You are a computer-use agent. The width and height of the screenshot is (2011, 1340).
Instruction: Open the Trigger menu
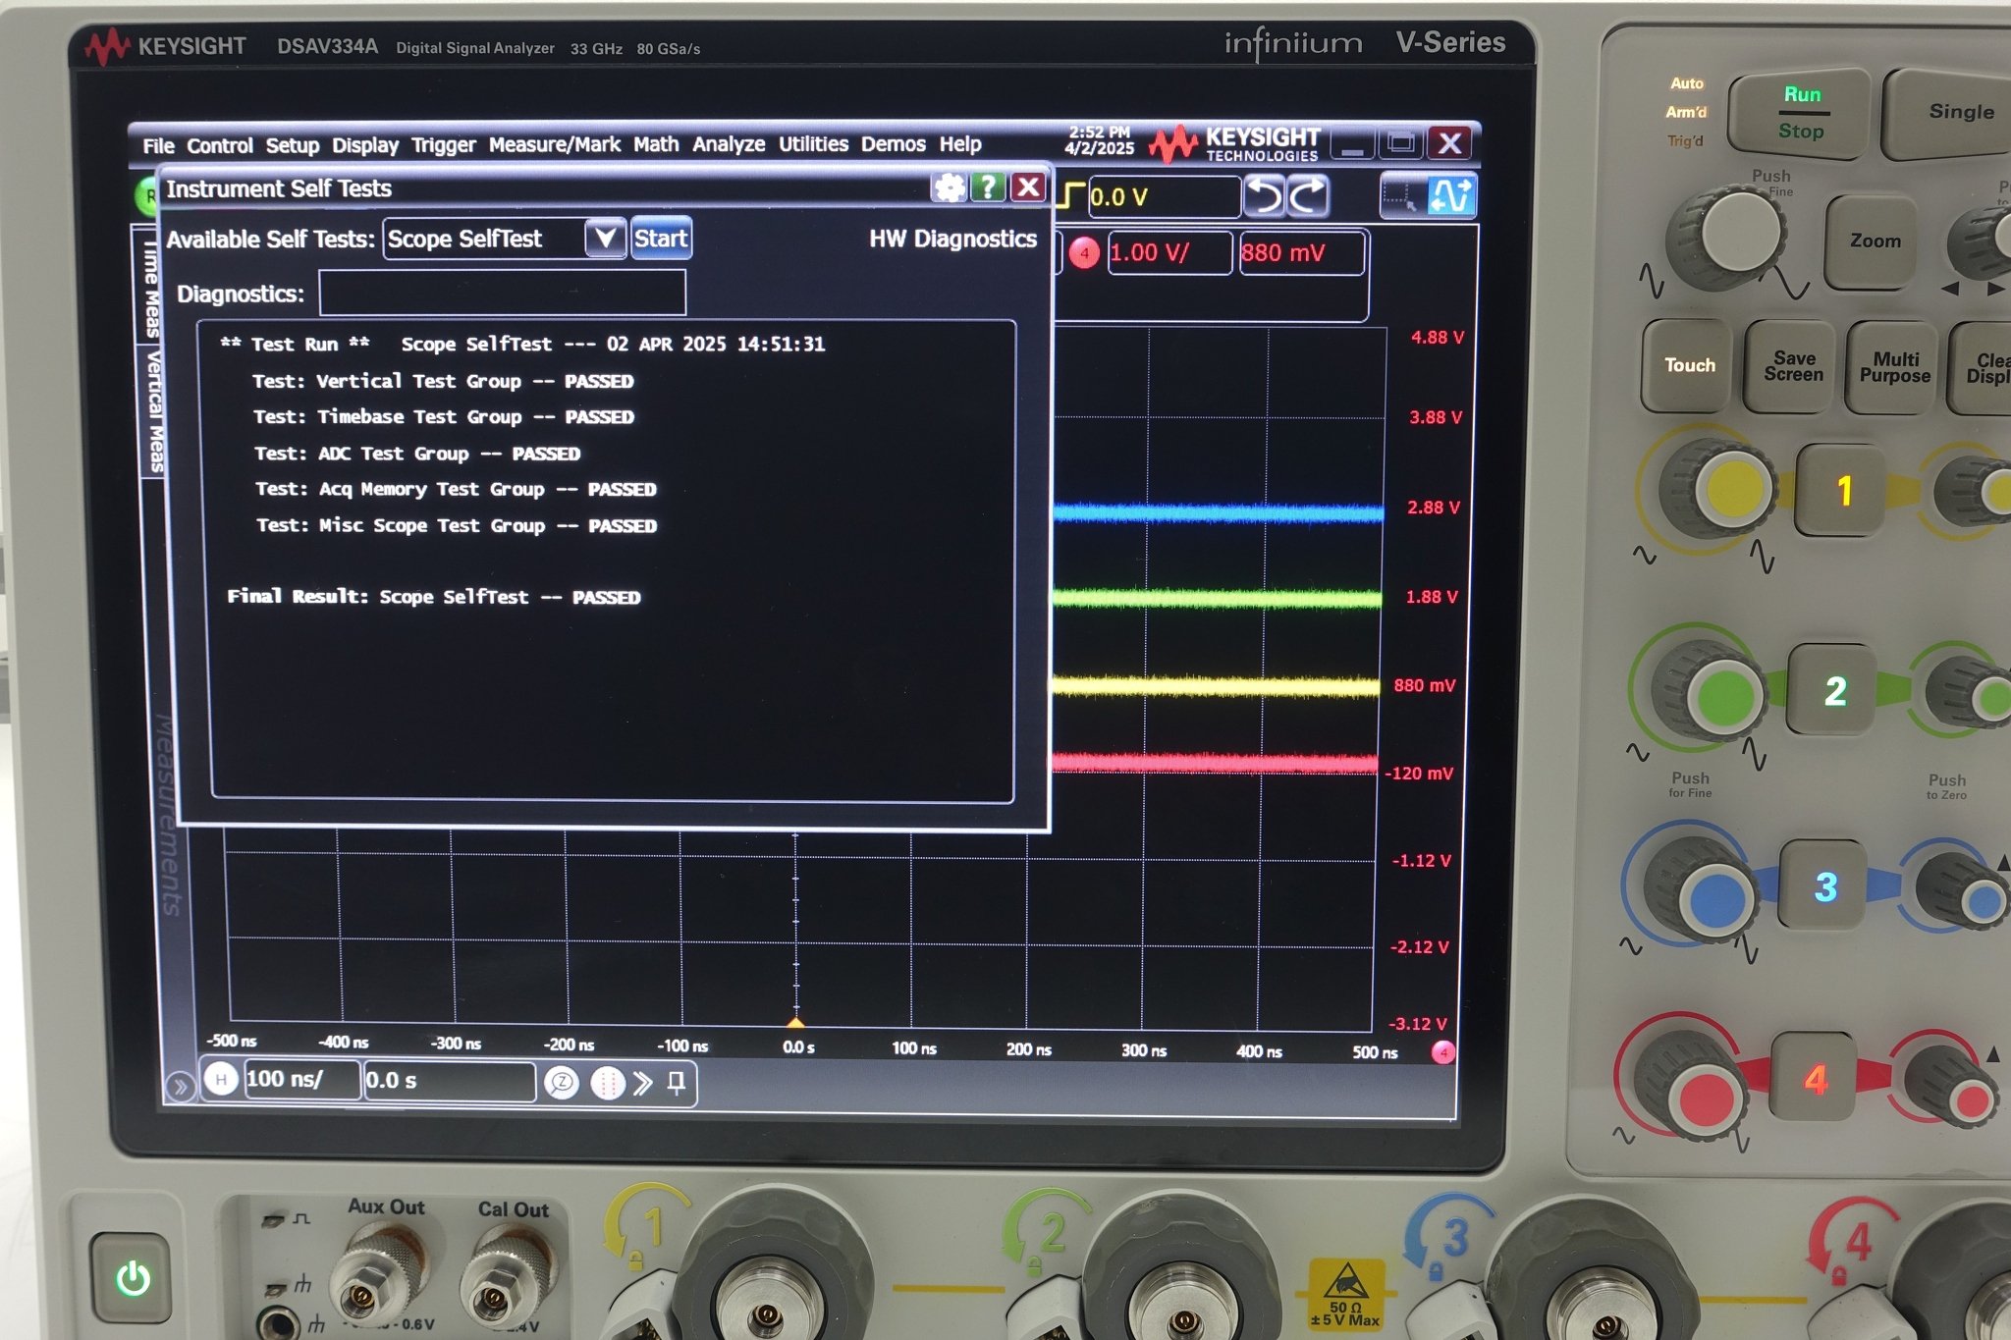tap(443, 145)
